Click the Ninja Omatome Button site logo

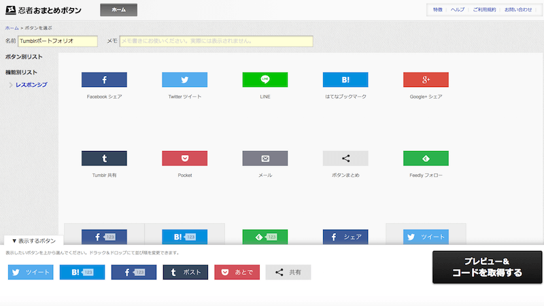click(x=44, y=10)
